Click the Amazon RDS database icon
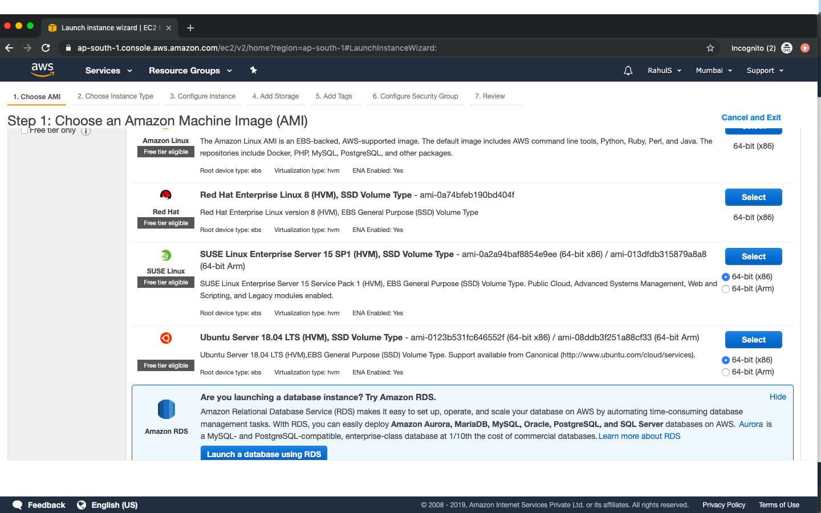The image size is (821, 513). (165, 409)
